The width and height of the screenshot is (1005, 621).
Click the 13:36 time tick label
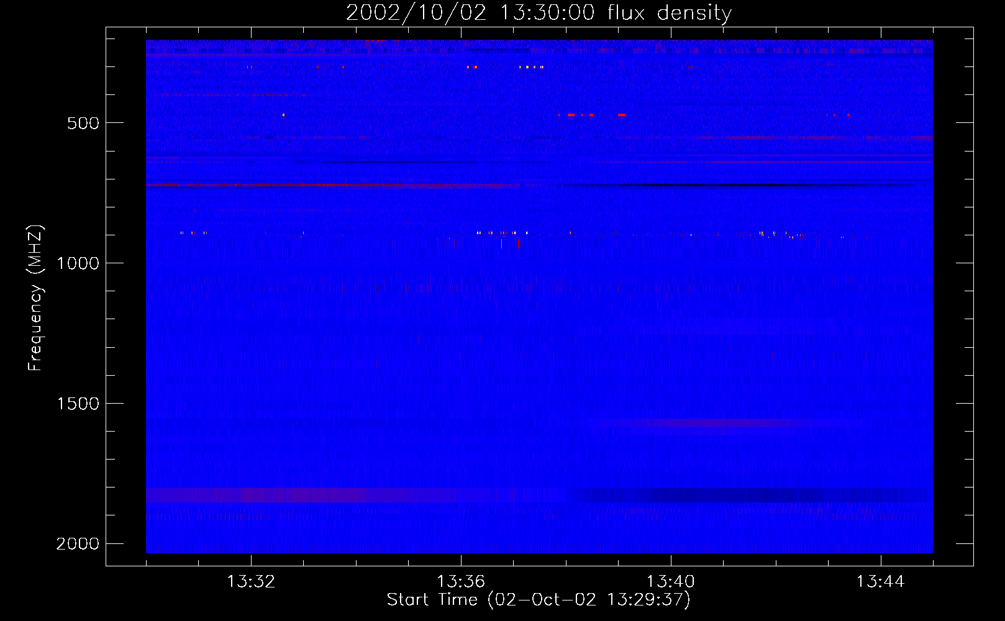[x=461, y=582]
